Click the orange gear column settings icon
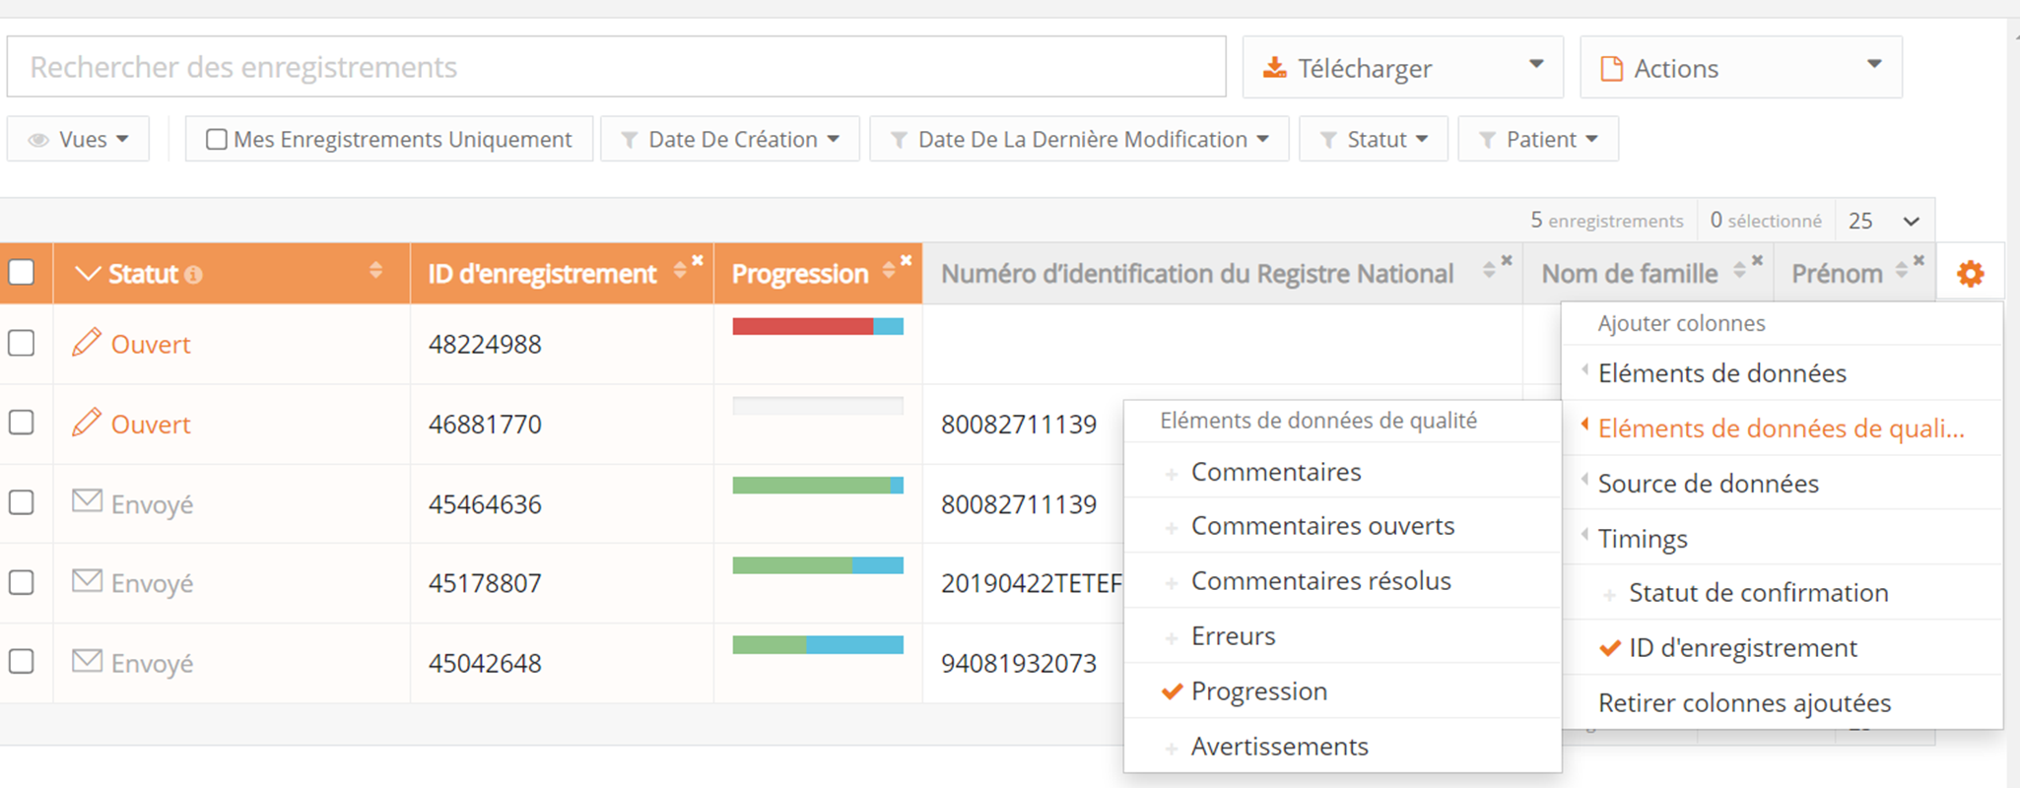The image size is (2020, 788). pos(1970,274)
